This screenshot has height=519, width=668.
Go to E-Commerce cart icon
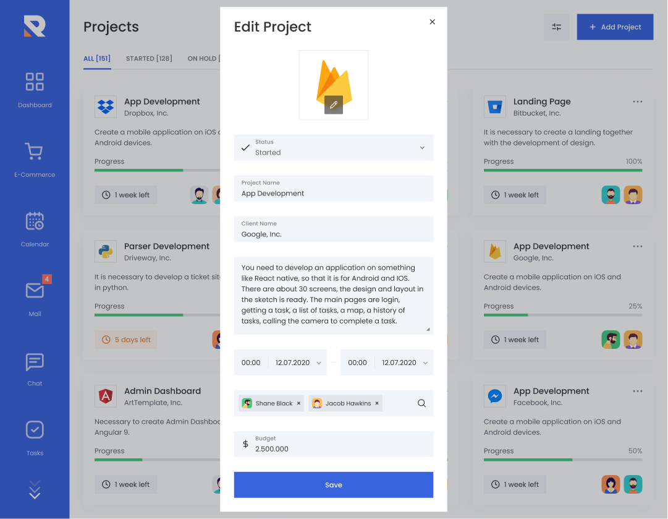tap(35, 152)
